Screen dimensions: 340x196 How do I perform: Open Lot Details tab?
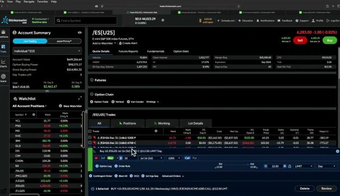196,123
